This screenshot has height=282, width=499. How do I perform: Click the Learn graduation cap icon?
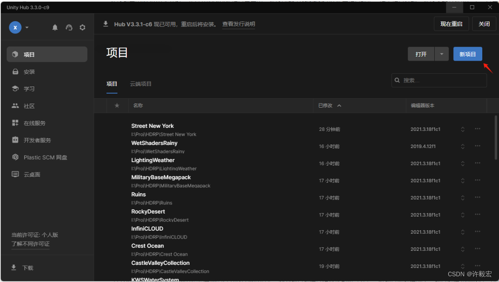15,89
